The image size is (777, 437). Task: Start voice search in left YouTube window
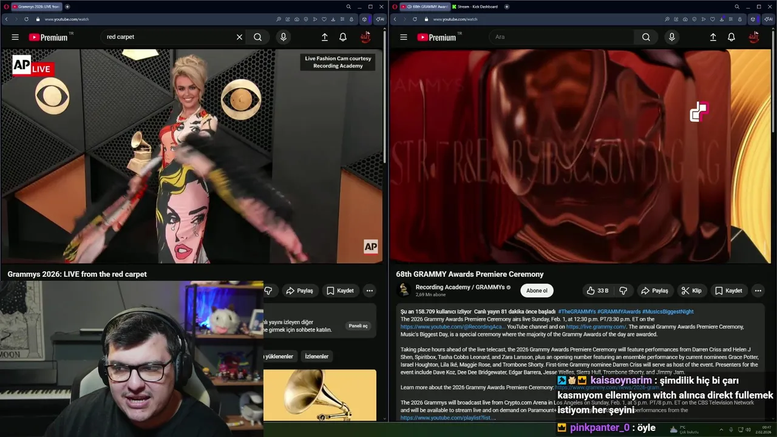[x=283, y=37]
